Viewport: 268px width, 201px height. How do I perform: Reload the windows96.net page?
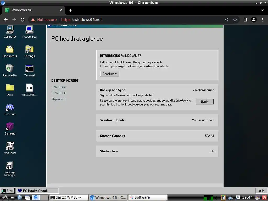coord(23,20)
